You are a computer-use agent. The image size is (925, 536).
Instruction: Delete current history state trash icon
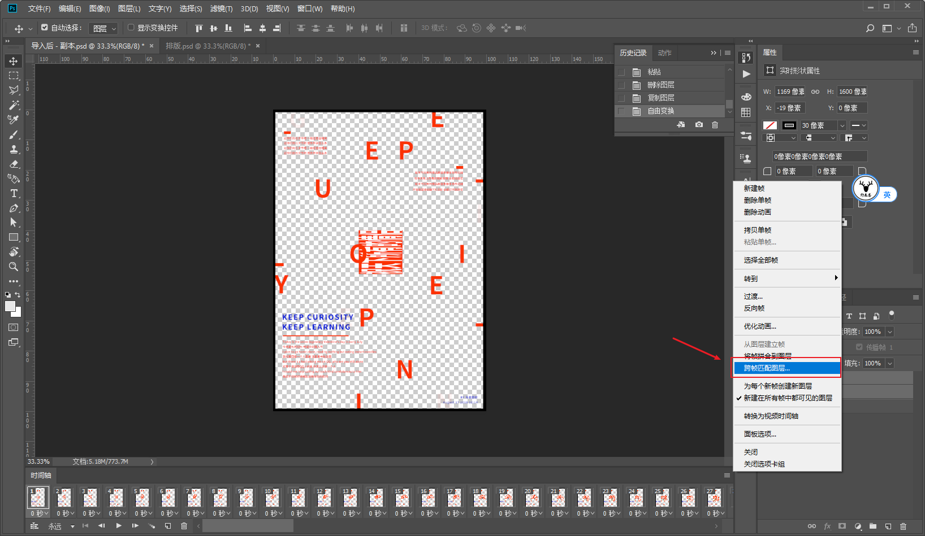(x=715, y=125)
